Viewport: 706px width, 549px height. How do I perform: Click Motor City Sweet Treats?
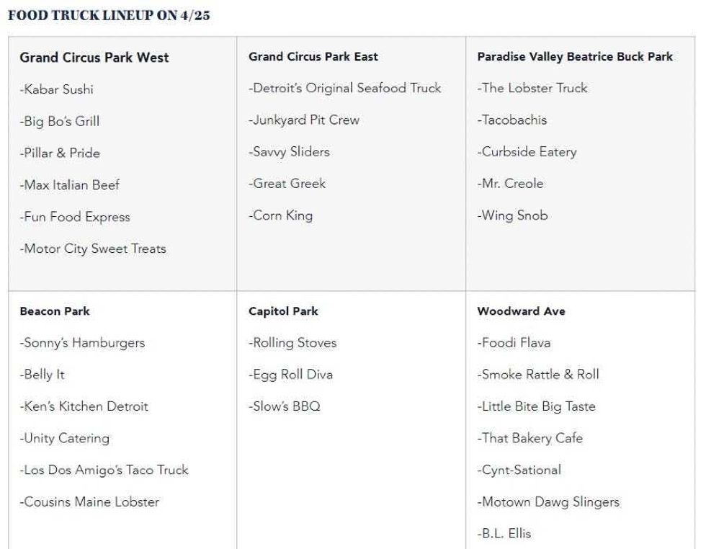click(93, 249)
